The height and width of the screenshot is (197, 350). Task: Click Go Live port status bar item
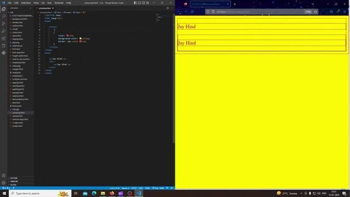[158, 188]
